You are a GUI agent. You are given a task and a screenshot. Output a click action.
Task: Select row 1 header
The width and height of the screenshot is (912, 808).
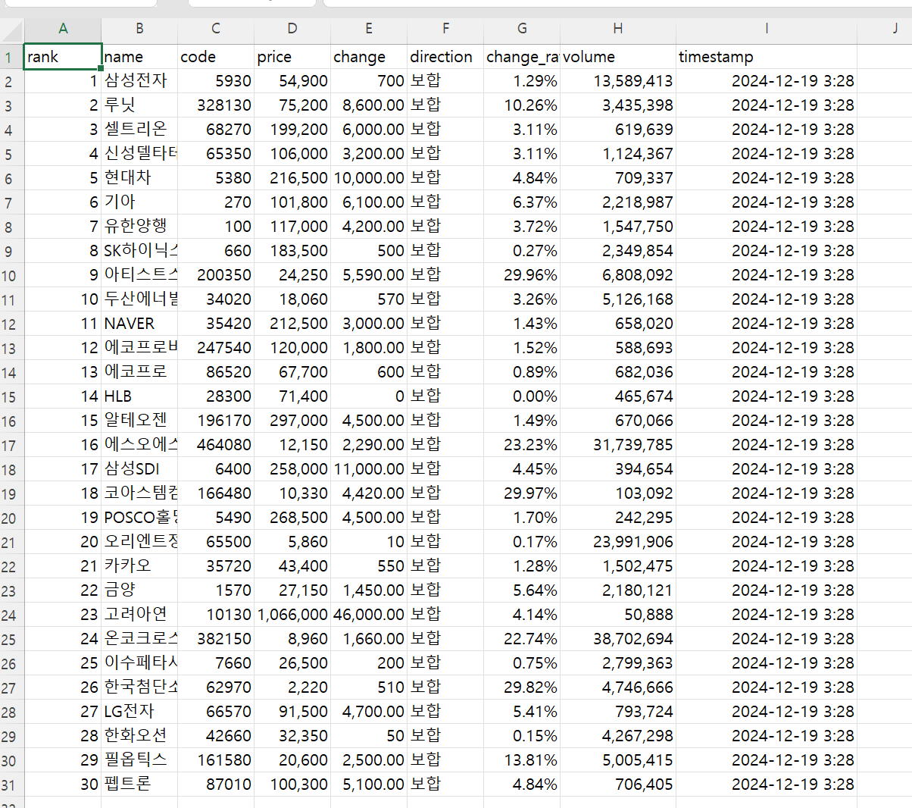11,58
